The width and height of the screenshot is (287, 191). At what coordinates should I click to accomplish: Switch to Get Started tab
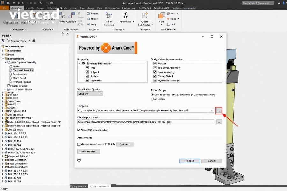click(x=145, y=8)
